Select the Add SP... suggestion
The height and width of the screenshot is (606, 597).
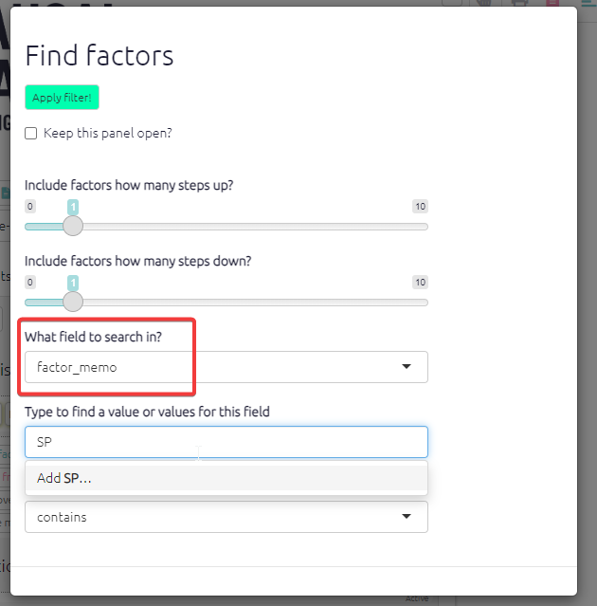pyautogui.click(x=64, y=478)
